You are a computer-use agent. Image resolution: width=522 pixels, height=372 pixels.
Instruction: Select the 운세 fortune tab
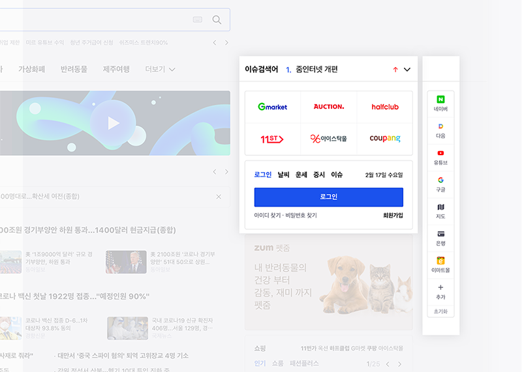point(301,175)
